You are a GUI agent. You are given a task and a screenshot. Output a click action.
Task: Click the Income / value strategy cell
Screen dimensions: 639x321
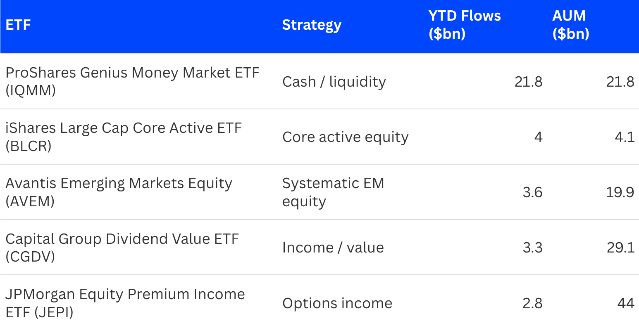[x=333, y=248]
